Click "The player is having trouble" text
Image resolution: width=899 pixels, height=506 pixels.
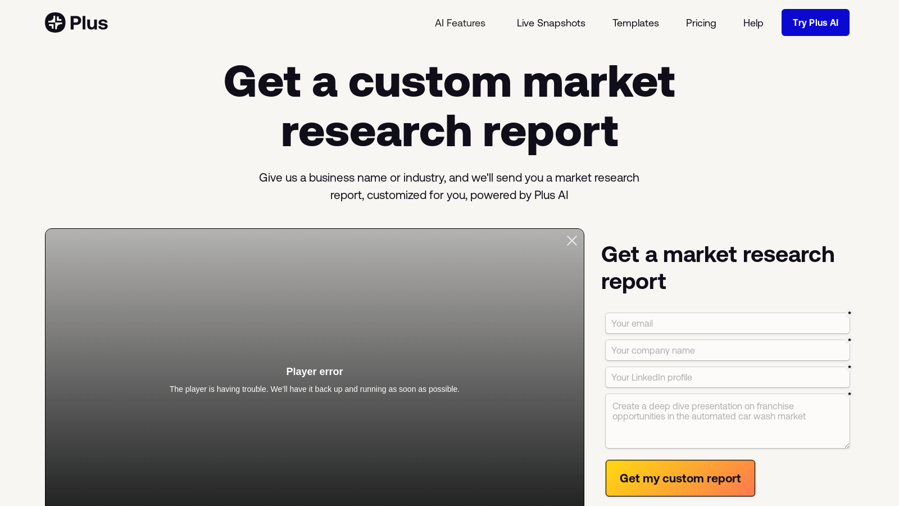point(315,389)
